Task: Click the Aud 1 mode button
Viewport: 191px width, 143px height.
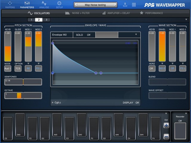Action: click(x=8, y=69)
